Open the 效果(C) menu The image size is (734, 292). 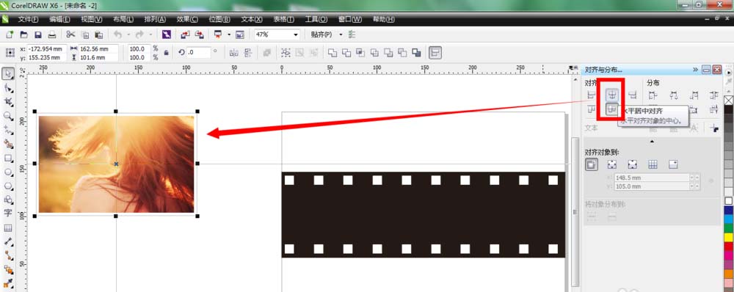[187, 19]
